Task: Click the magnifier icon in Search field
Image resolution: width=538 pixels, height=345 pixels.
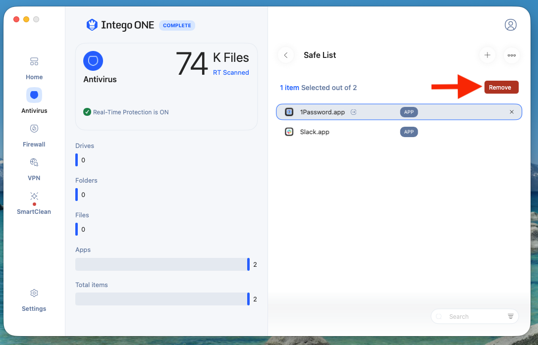Action: (439, 316)
